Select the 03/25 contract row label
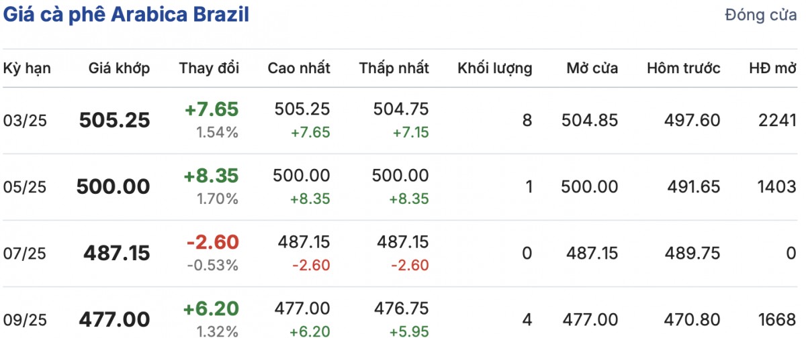The width and height of the screenshot is (806, 338). [25, 121]
